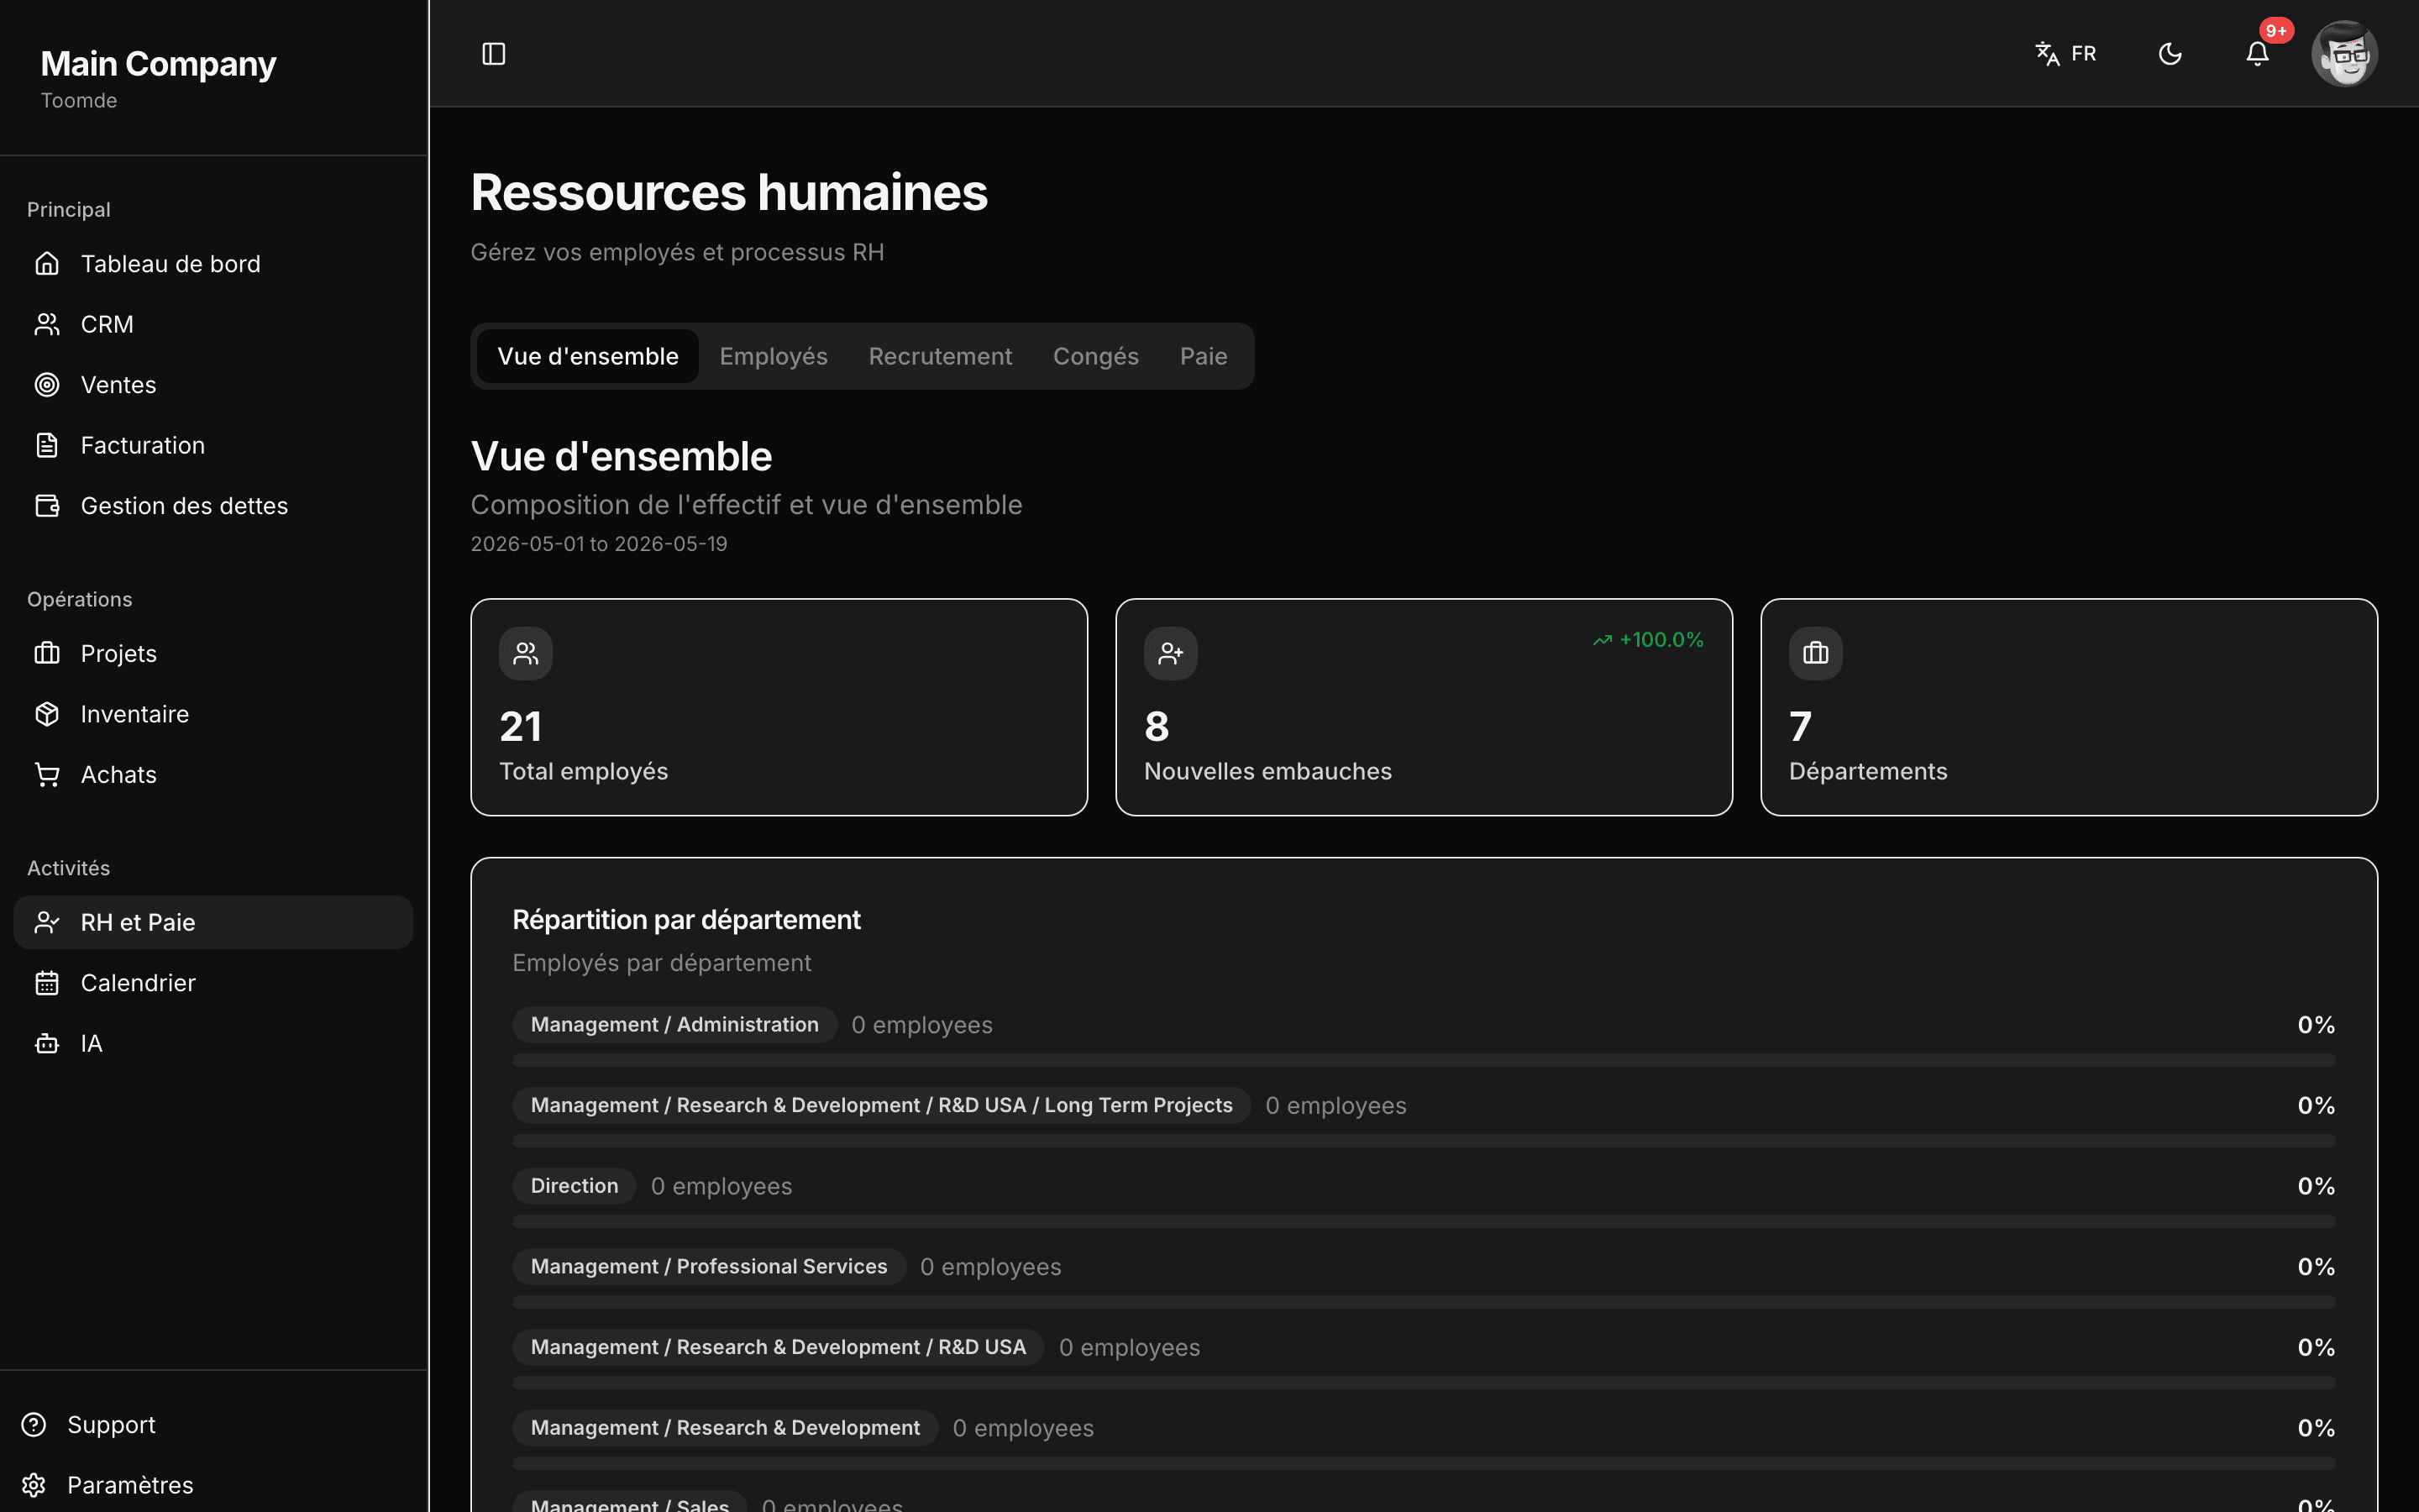
Task: Open Tableau de bord in sidebar
Action: [x=213, y=264]
